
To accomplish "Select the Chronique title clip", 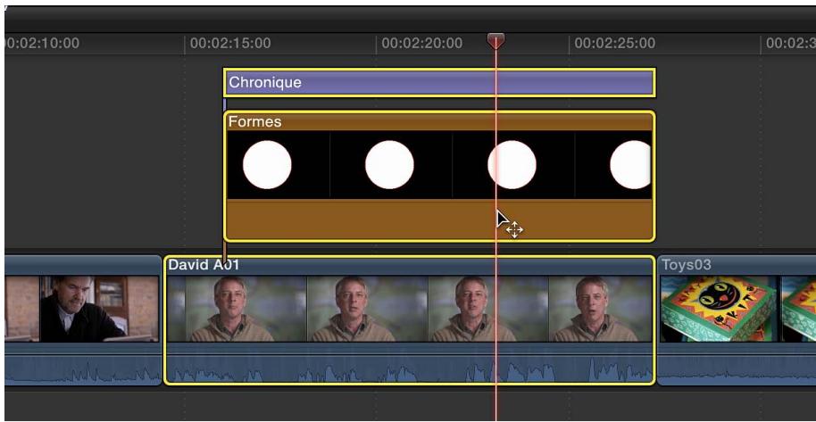I will tap(439, 82).
